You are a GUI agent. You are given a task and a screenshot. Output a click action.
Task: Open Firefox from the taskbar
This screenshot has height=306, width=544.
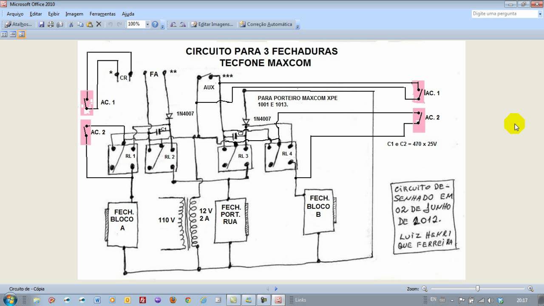pyautogui.click(x=173, y=300)
